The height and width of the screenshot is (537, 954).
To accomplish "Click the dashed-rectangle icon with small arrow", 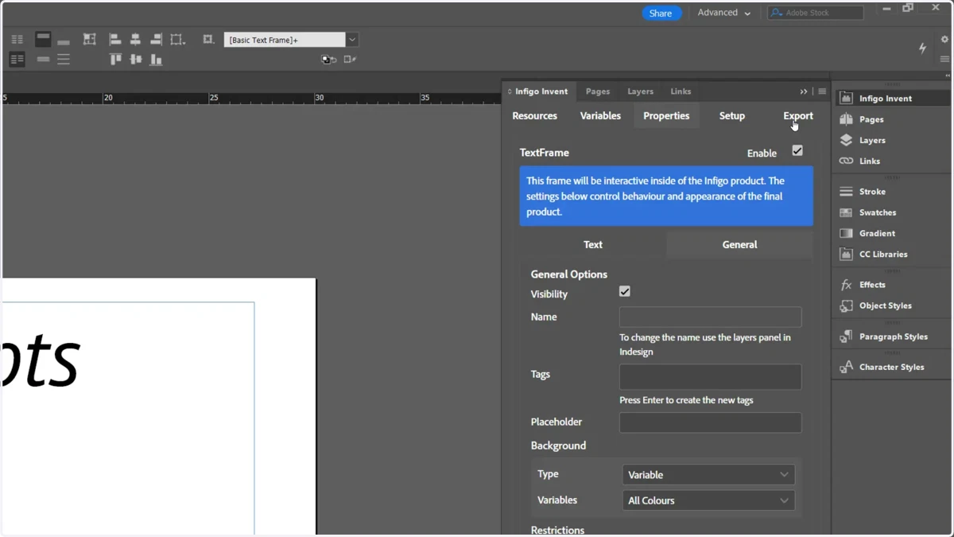I will pos(177,39).
